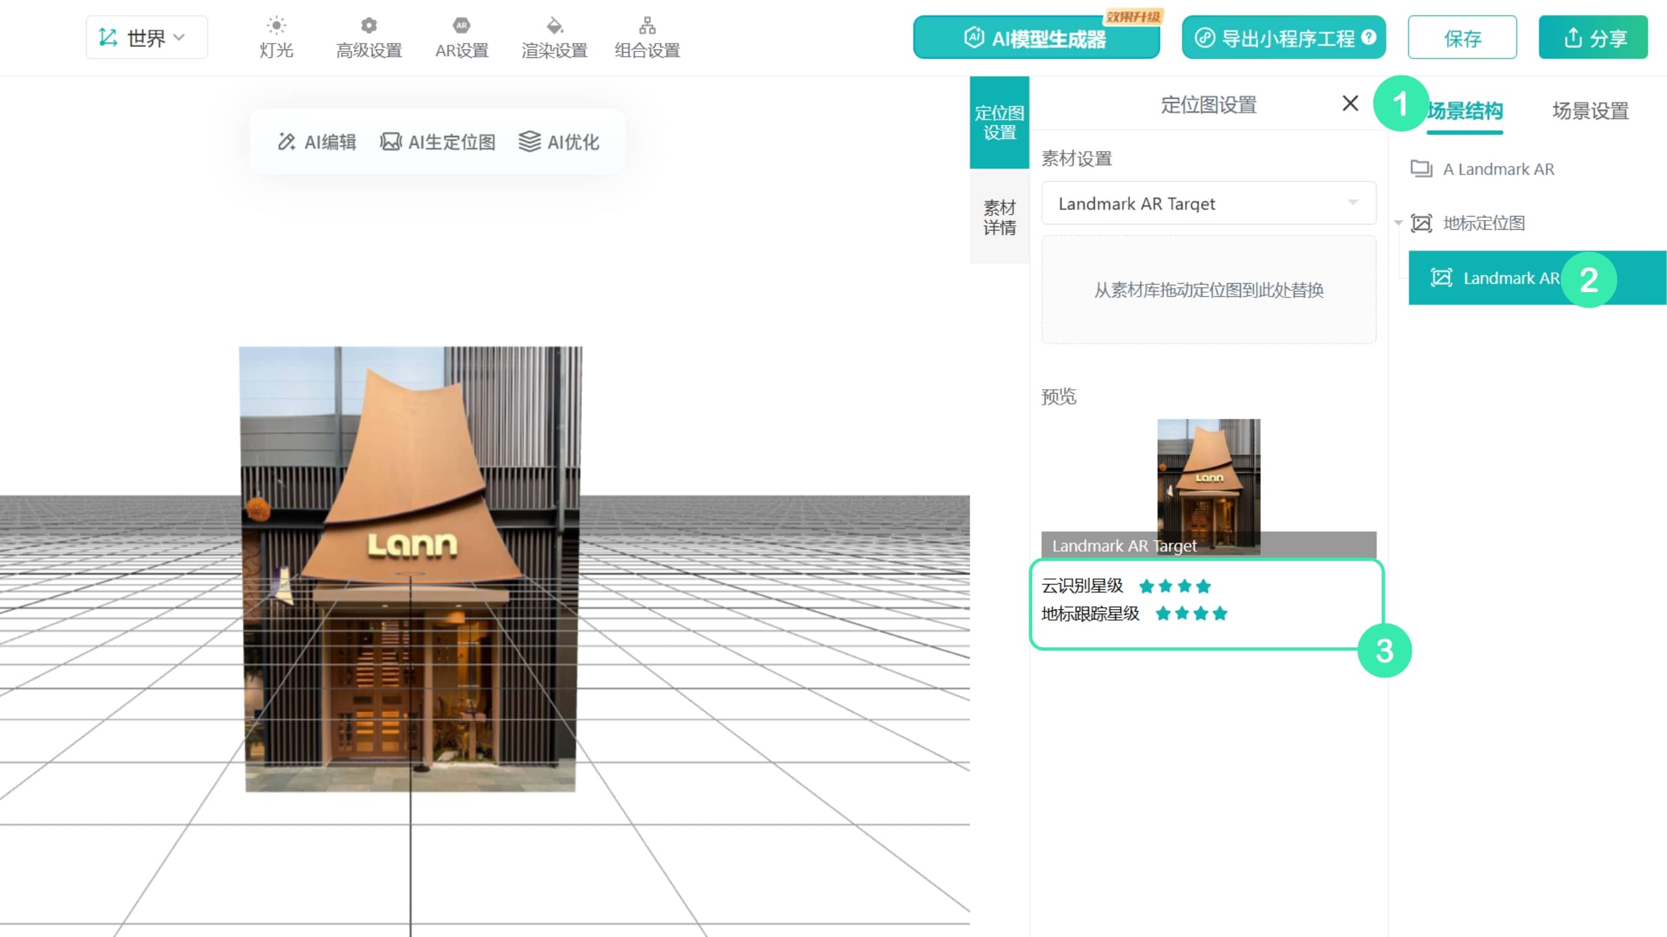The height and width of the screenshot is (937, 1667).
Task: Switch to the 素材详情 side tab
Action: click(x=1000, y=217)
